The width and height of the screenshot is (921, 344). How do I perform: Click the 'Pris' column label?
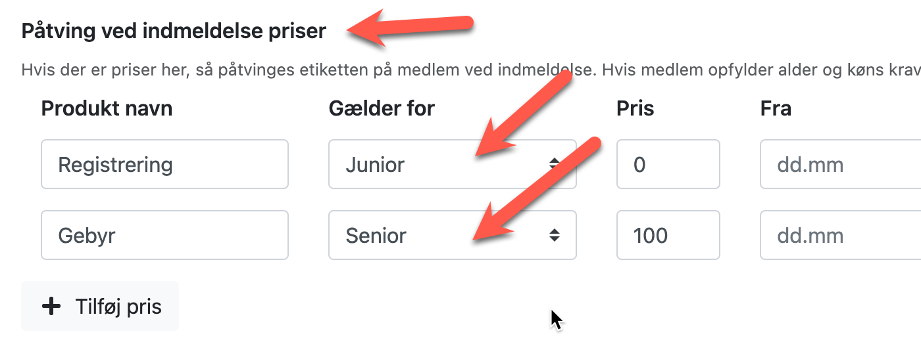(635, 108)
